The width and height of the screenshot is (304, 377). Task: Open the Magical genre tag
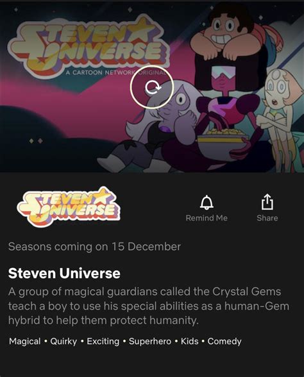click(x=25, y=341)
